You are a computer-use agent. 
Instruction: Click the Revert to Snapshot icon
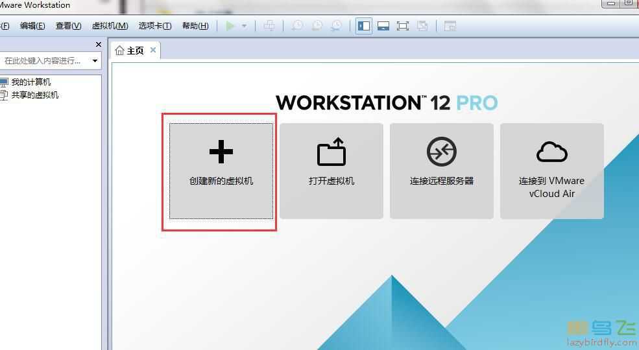click(x=317, y=26)
